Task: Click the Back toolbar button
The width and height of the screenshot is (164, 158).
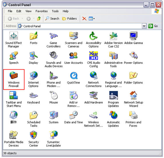Action: (14, 19)
